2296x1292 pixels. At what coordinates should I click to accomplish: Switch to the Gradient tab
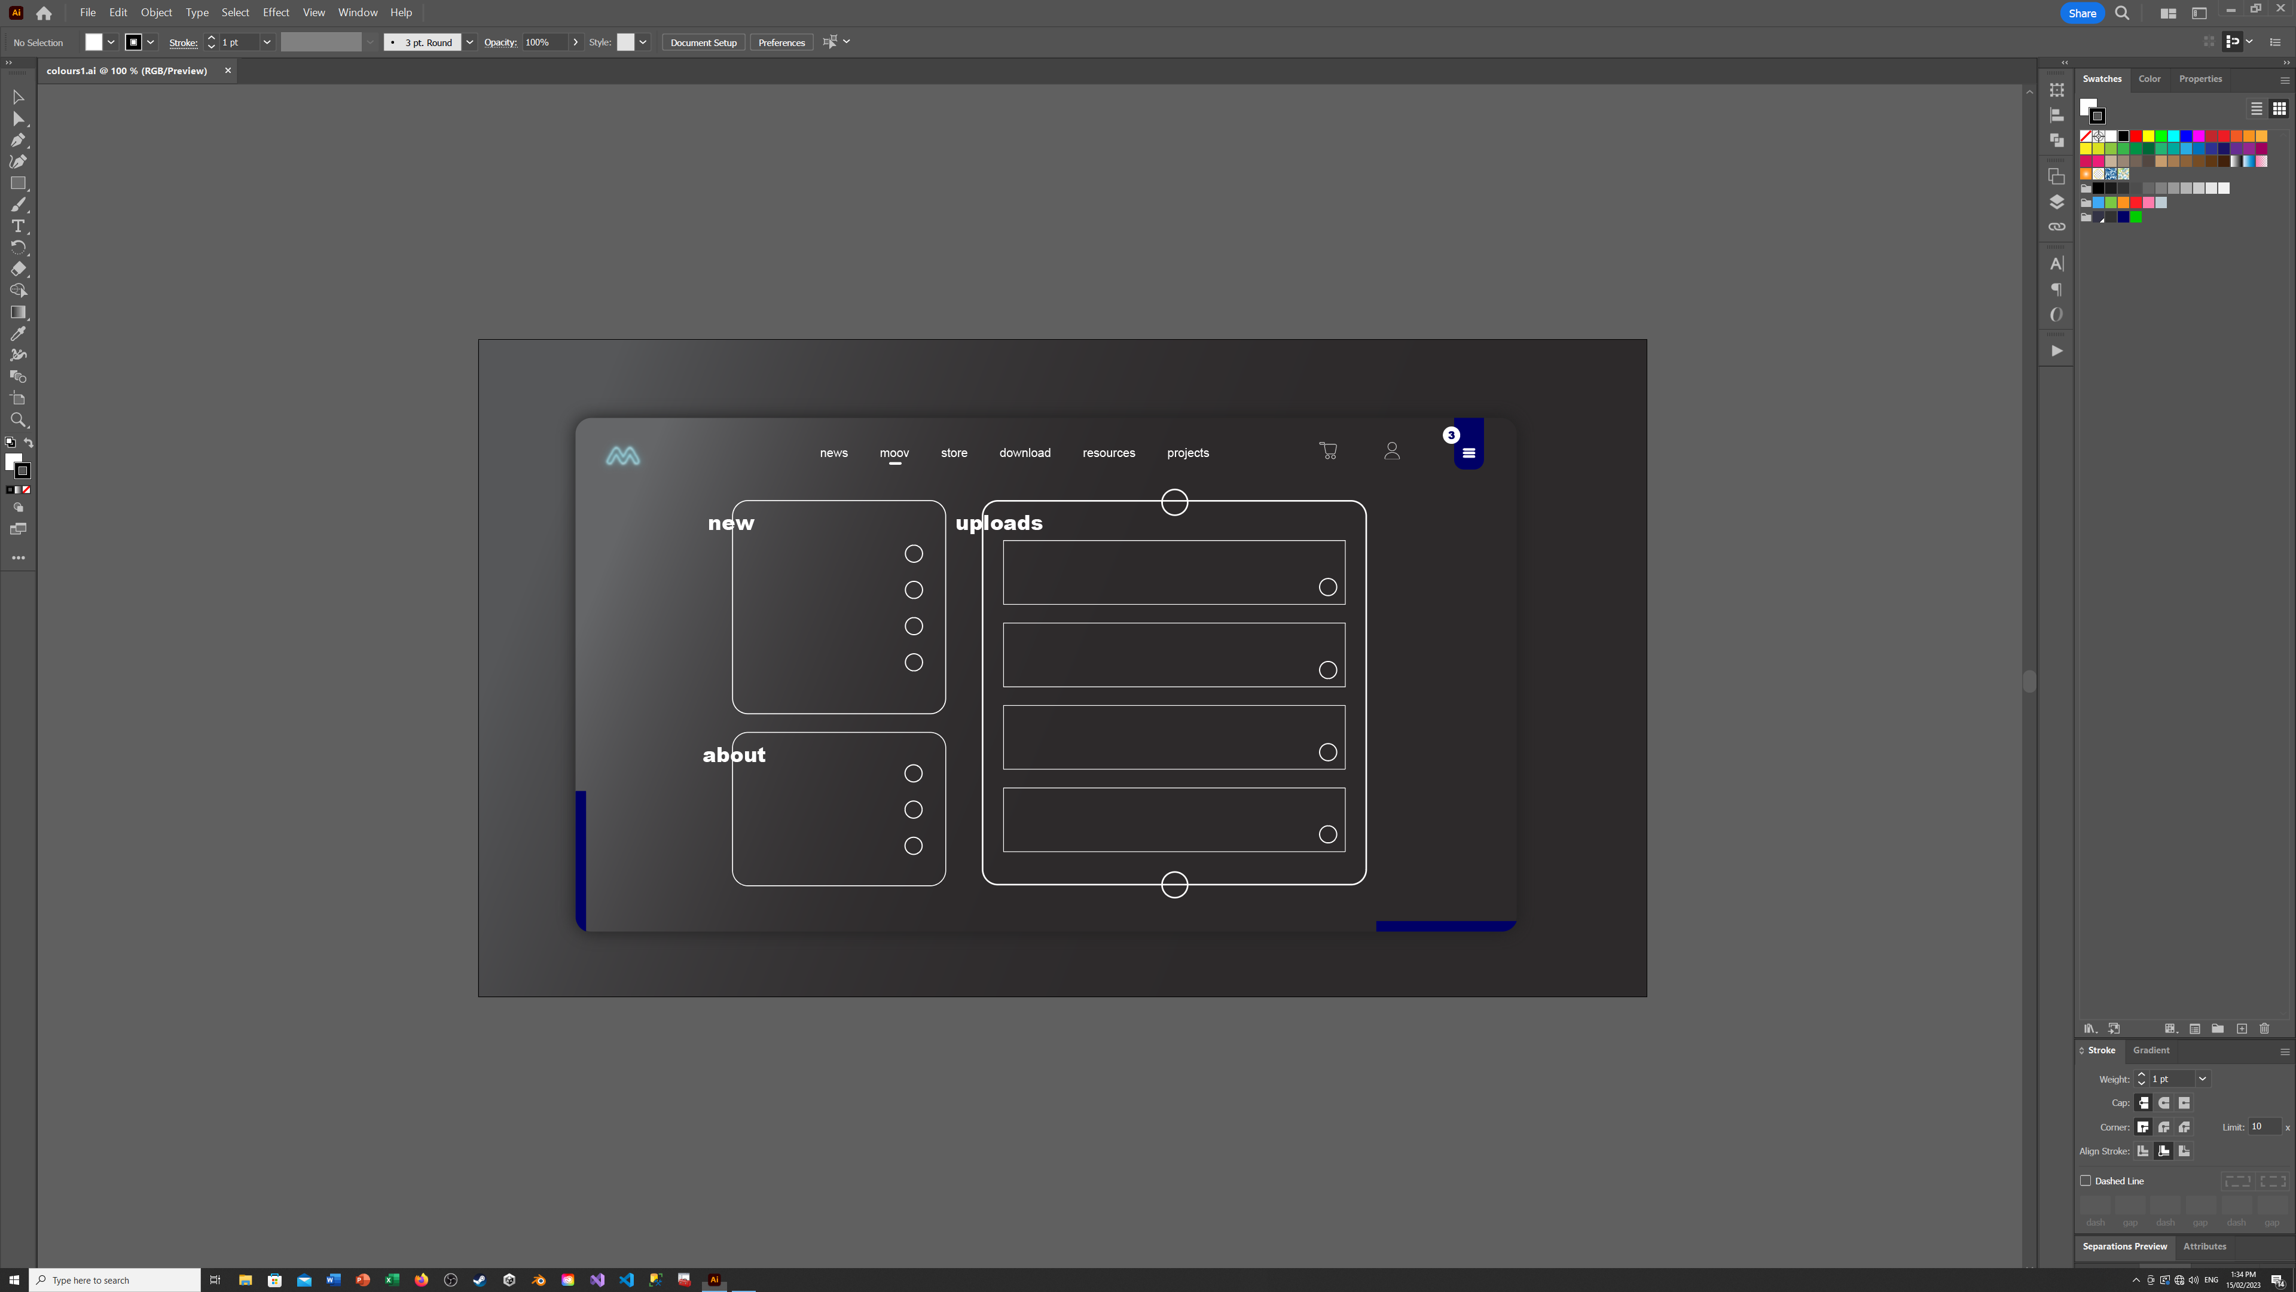[2151, 1050]
